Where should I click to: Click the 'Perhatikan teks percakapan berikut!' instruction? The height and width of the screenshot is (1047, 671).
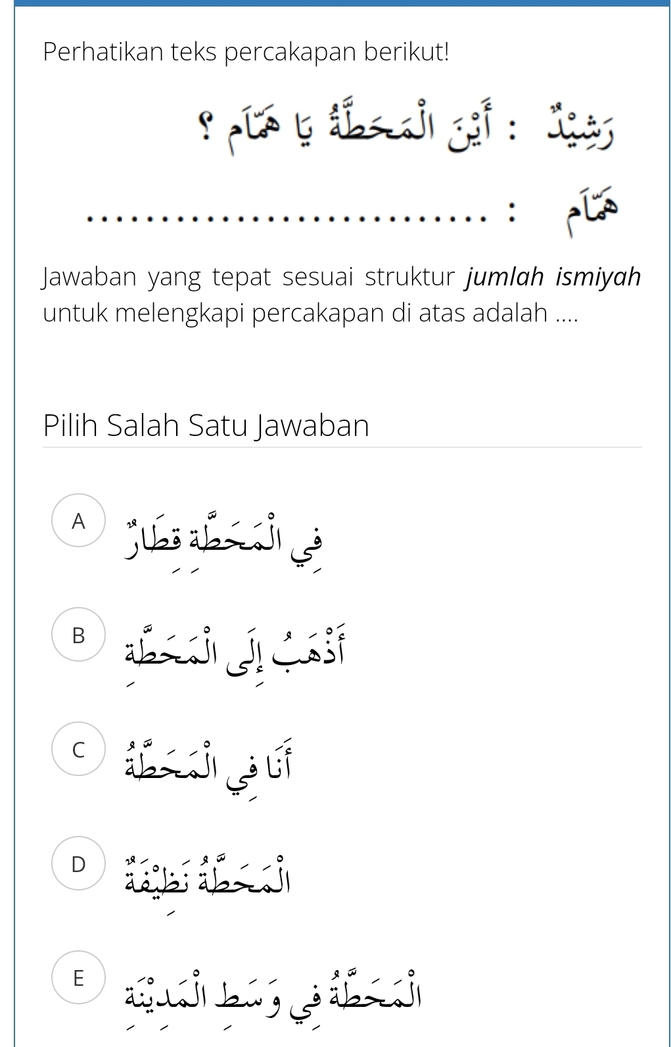point(246,52)
